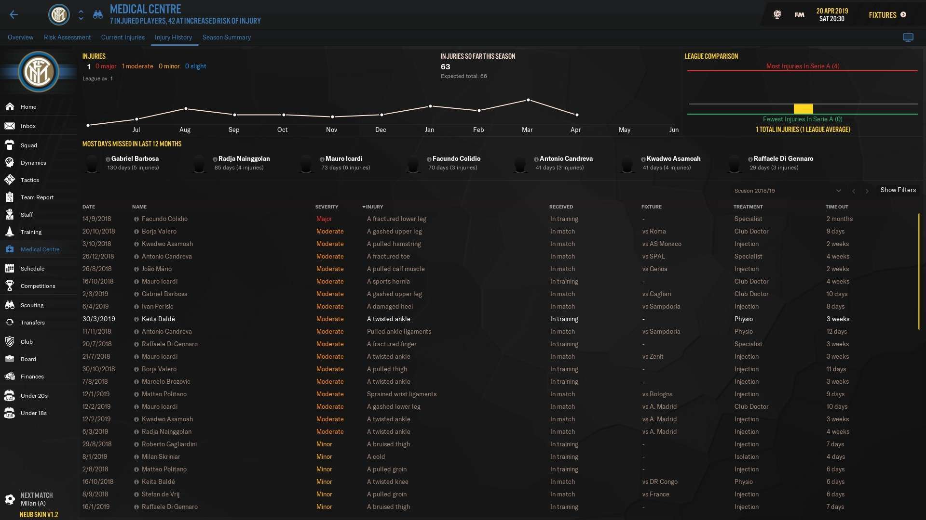Go to Training in sidebar

(x=31, y=232)
